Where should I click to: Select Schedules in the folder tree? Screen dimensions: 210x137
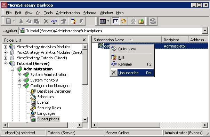click(x=46, y=97)
